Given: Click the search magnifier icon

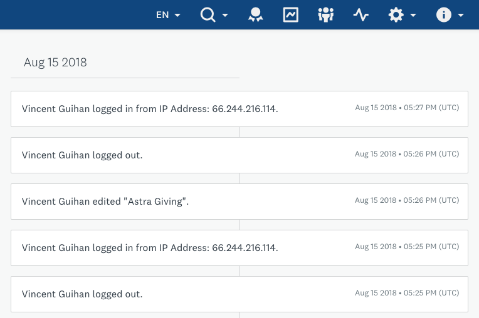Looking at the screenshot, I should pos(208,14).
